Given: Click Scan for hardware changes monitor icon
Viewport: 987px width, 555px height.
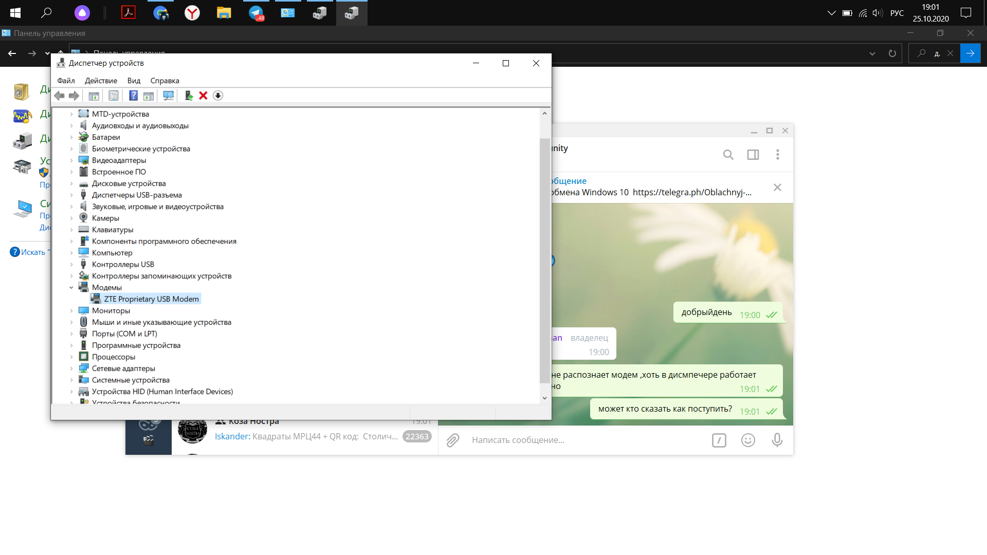Looking at the screenshot, I should (x=168, y=96).
